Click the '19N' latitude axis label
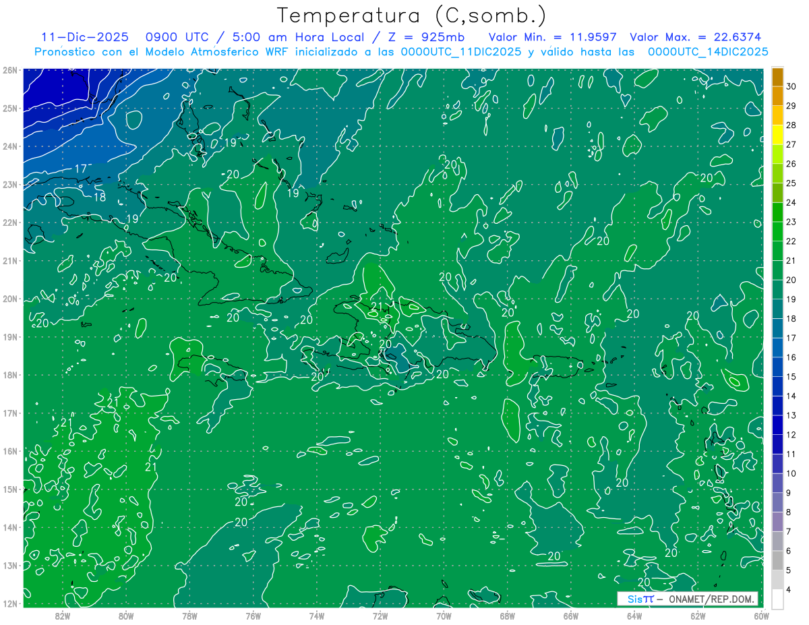Screen dimensions: 809x625 point(9,336)
